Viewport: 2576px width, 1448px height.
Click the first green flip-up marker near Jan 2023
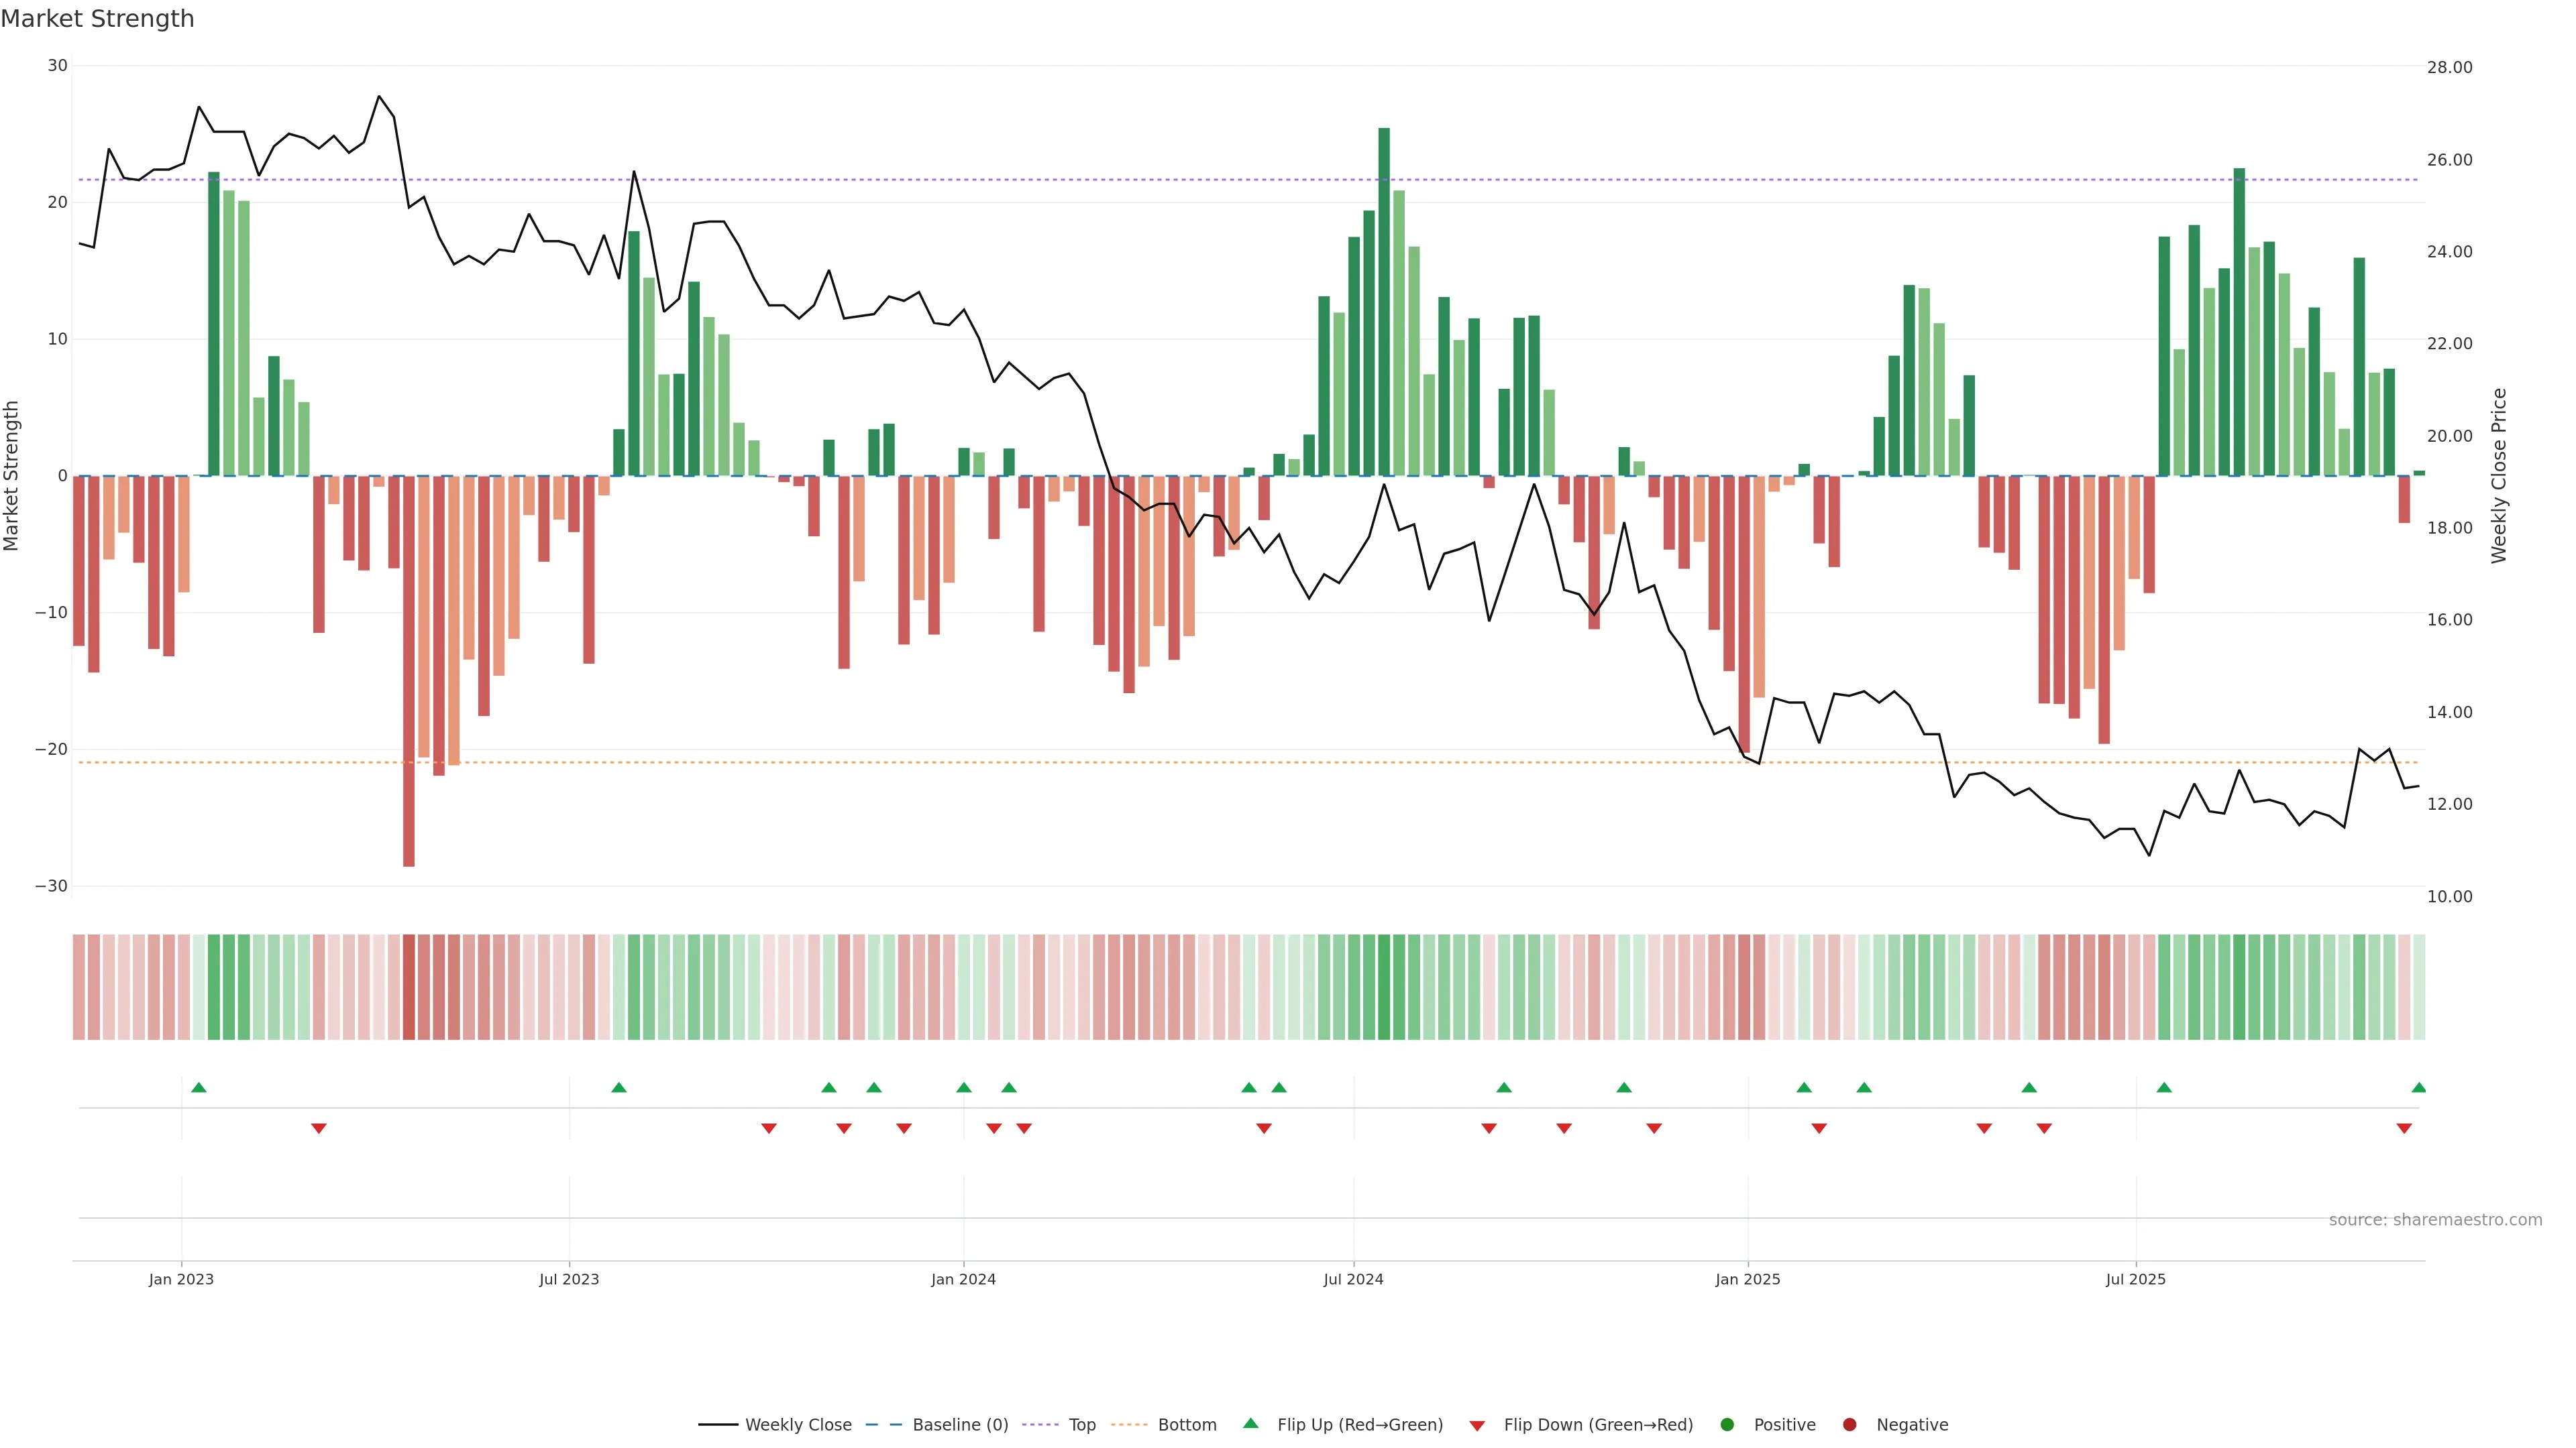[x=199, y=1087]
